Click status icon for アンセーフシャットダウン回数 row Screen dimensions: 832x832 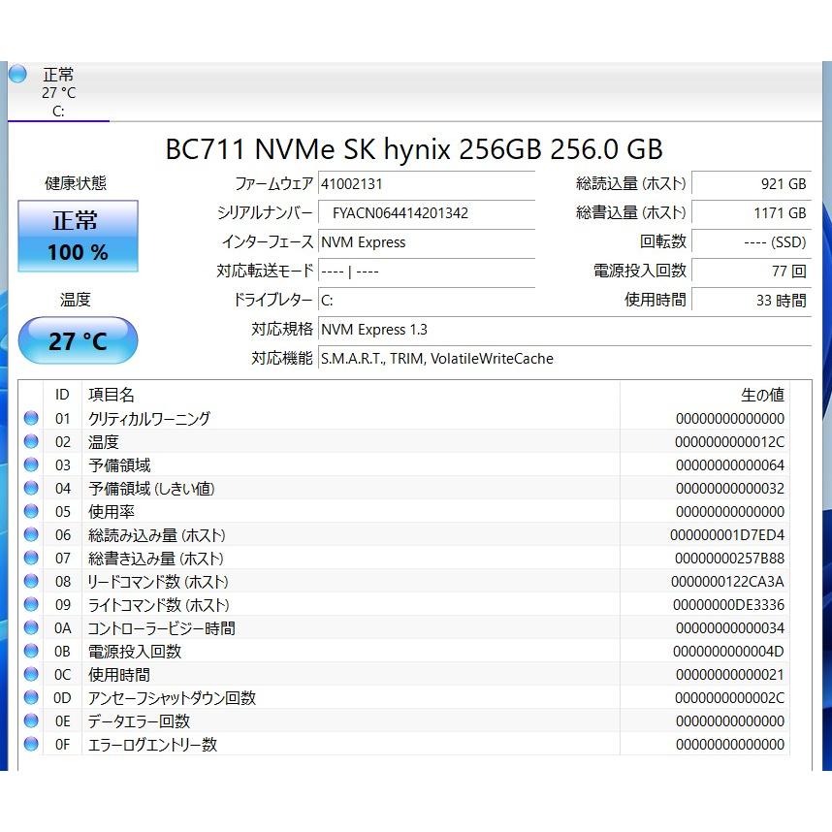click(x=31, y=698)
